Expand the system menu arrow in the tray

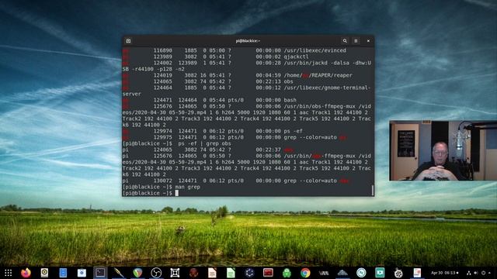(x=490, y=273)
